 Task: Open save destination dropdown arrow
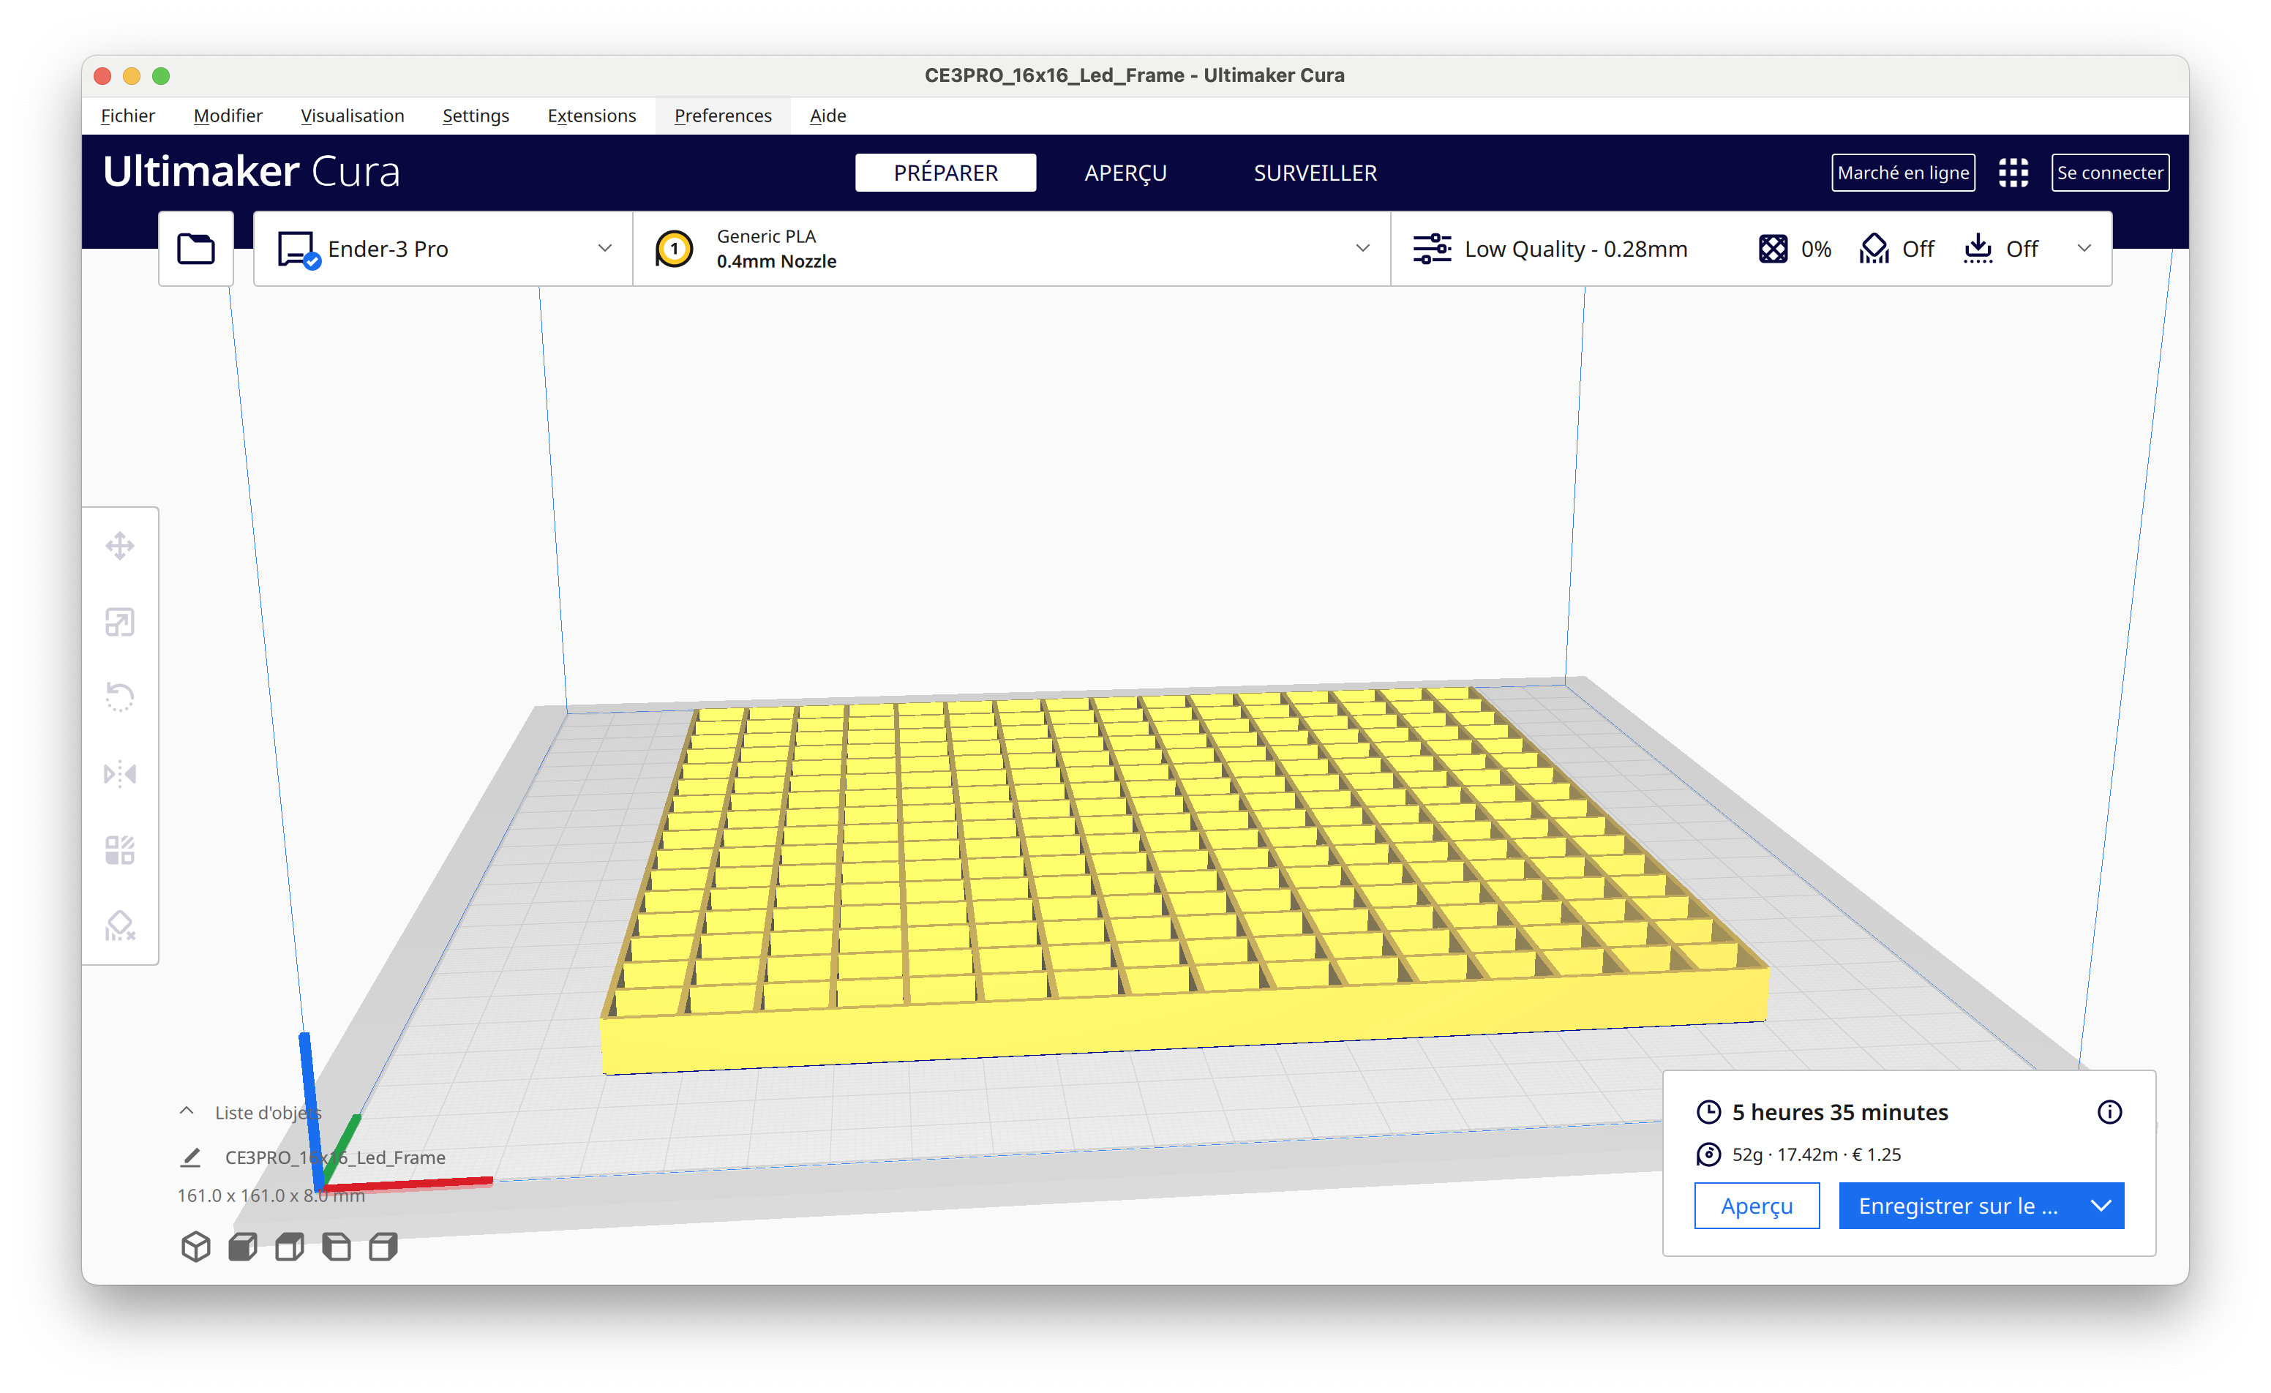coord(2101,1206)
